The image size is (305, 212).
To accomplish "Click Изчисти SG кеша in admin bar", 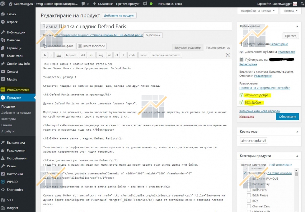I will pos(170,4).
